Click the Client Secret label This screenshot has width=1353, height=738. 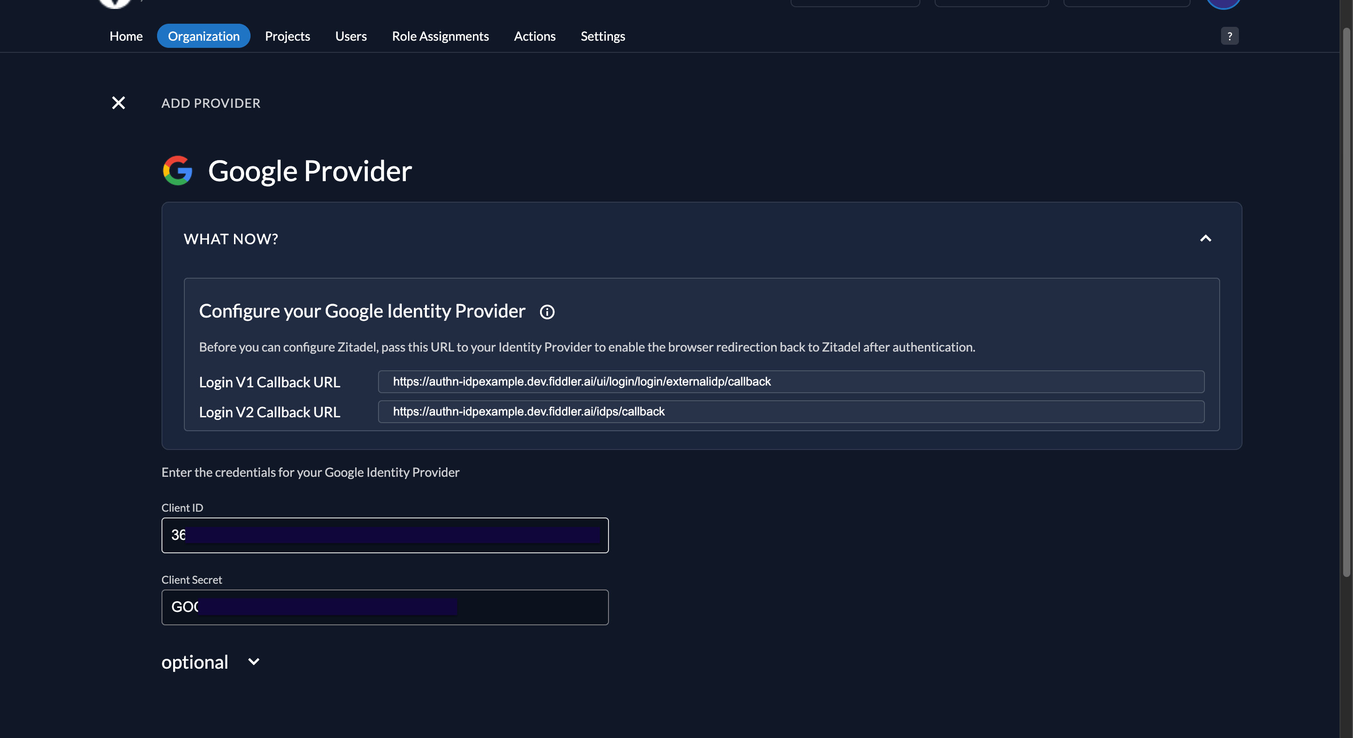coord(191,580)
